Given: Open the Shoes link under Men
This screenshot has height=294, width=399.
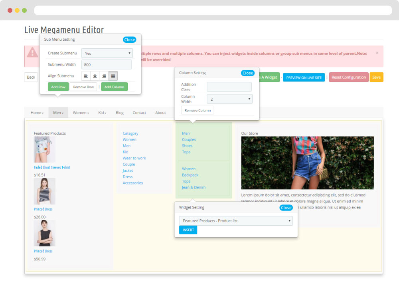Looking at the screenshot, I should click(187, 146).
